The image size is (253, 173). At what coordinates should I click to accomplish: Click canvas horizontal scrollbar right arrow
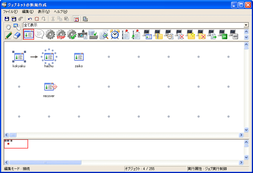pos(241,135)
